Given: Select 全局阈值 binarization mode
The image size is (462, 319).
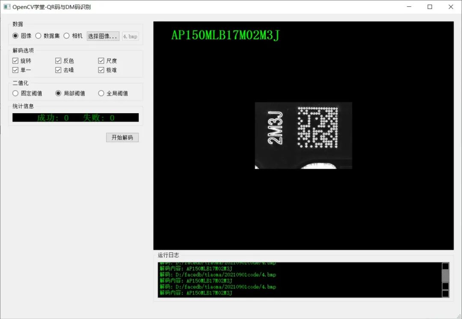Looking at the screenshot, I should click(101, 93).
